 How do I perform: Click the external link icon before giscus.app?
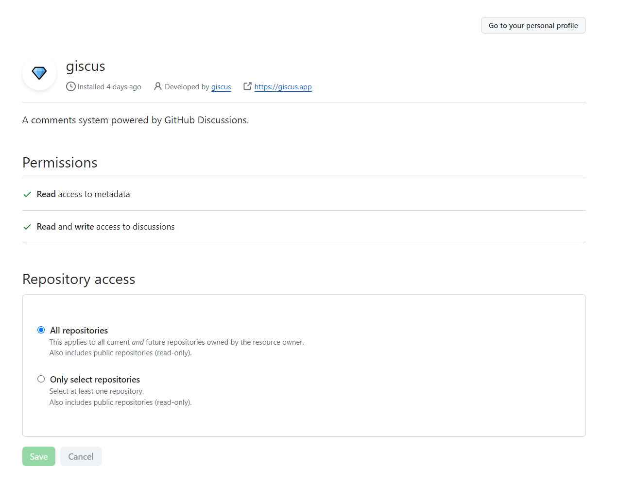click(x=247, y=86)
